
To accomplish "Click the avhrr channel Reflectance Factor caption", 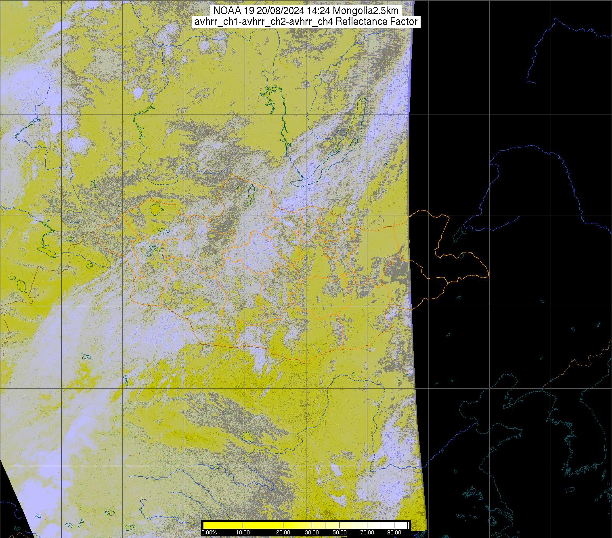I will pos(306,22).
